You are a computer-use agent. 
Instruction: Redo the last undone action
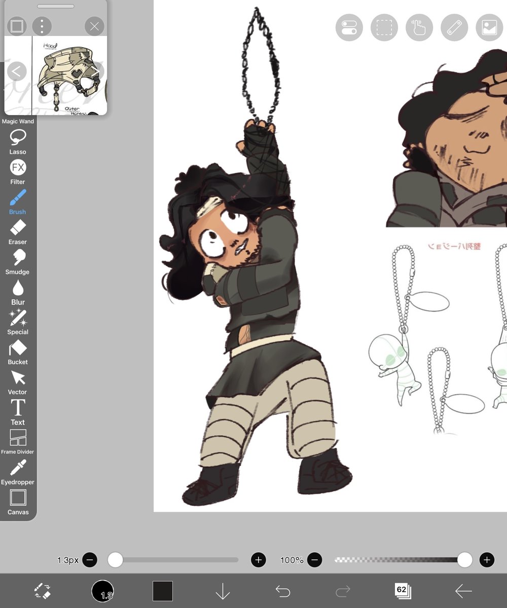(343, 591)
